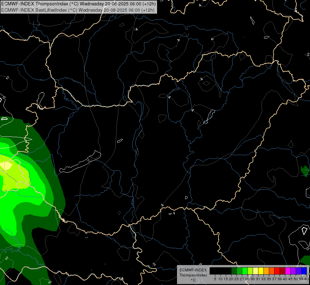
Task: Click the magenta 40-45 legend swatch
Action: tap(288, 271)
